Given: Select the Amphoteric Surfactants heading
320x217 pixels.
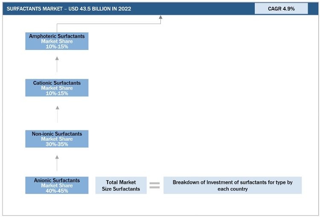Looking at the screenshot, I should point(57,36).
